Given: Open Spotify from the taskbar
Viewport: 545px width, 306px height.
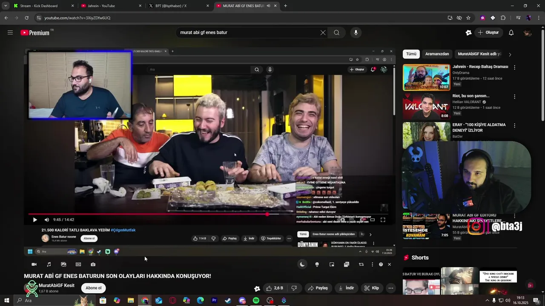Looking at the screenshot, I should click(x=256, y=300).
